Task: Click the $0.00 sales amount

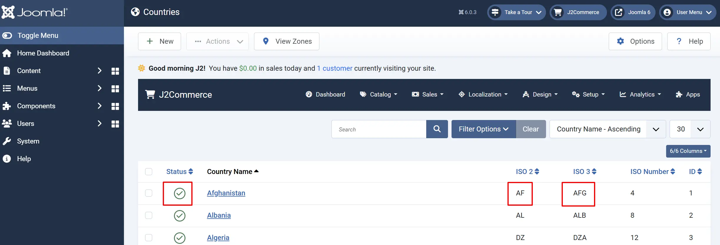Action: 248,68
